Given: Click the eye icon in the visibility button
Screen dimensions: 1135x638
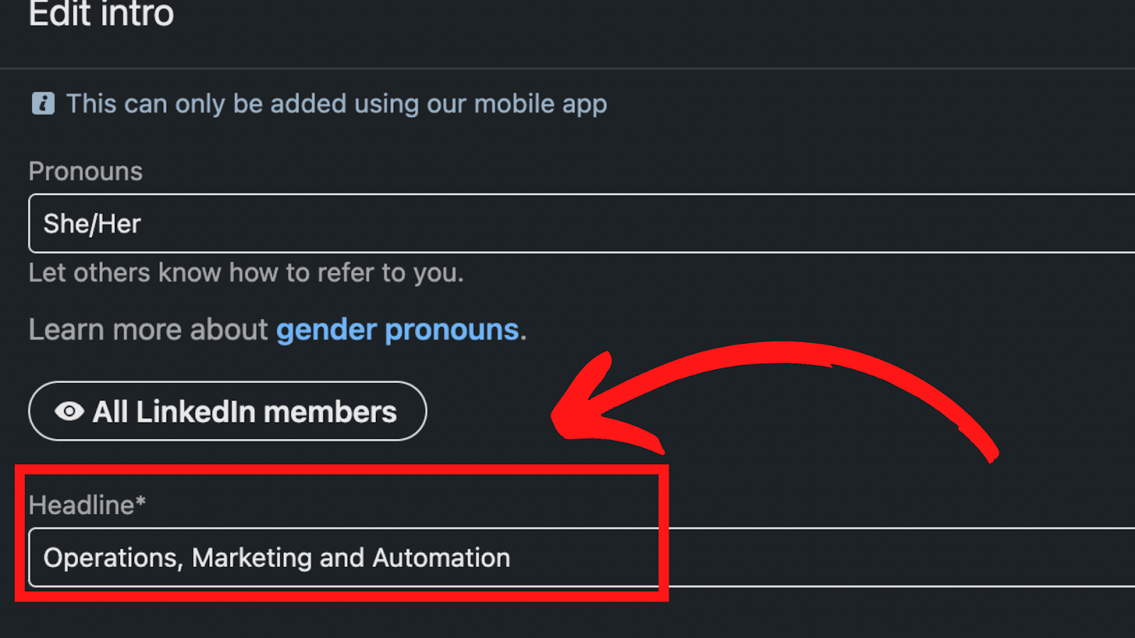Looking at the screenshot, I should tap(70, 411).
